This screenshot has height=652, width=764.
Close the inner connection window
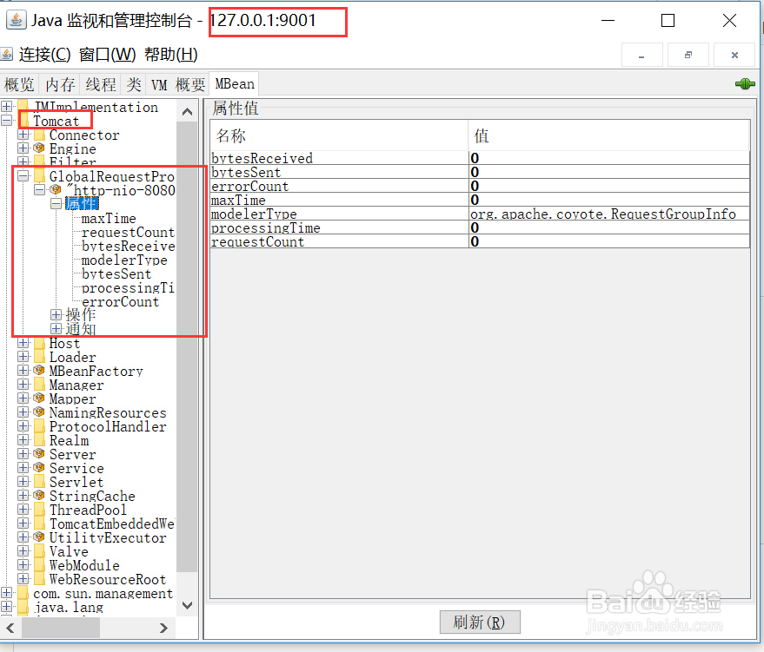click(734, 55)
